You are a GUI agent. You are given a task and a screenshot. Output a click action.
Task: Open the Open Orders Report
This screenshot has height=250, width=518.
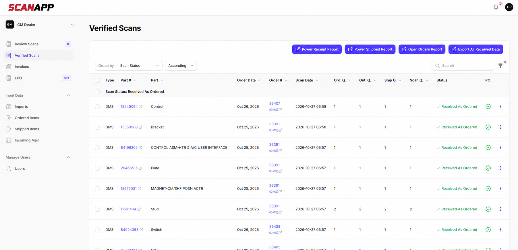422,49
